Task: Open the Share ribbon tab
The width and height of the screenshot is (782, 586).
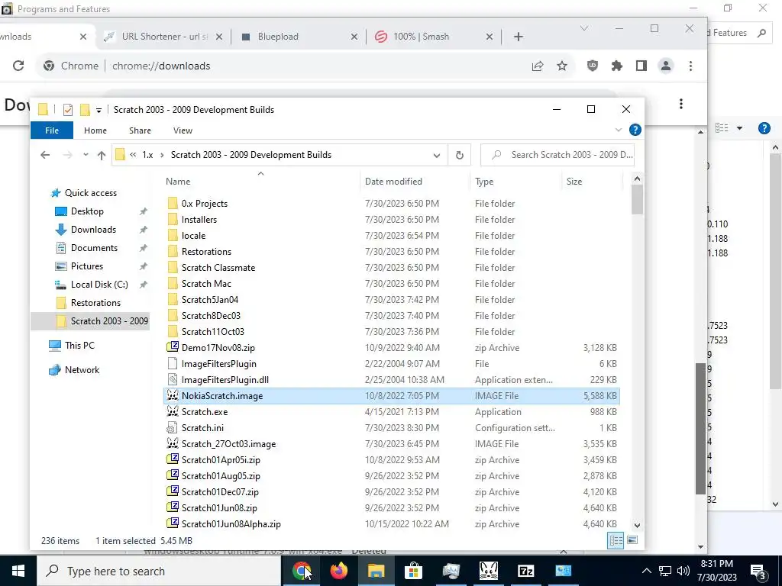Action: pyautogui.click(x=141, y=130)
